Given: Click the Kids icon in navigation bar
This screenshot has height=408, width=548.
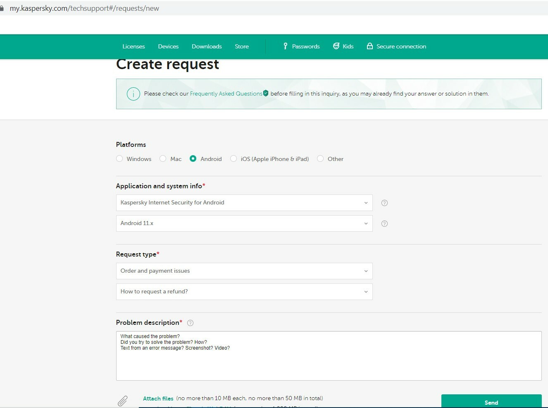Looking at the screenshot, I should point(336,46).
